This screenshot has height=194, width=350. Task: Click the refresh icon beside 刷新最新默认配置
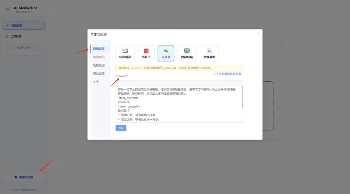coord(216,74)
